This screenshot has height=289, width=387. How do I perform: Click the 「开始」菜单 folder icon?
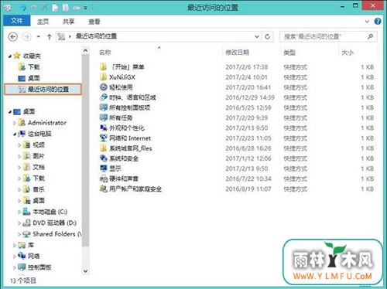point(103,67)
